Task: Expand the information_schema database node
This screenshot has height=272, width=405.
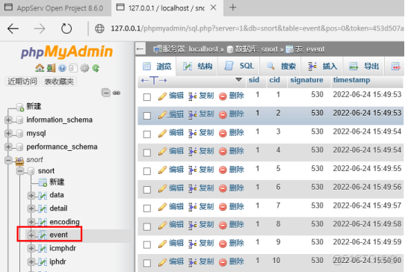Action: click(x=8, y=120)
